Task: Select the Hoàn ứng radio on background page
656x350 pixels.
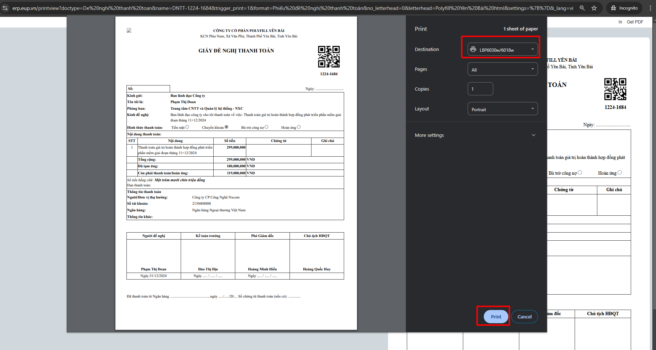Action: (x=619, y=172)
